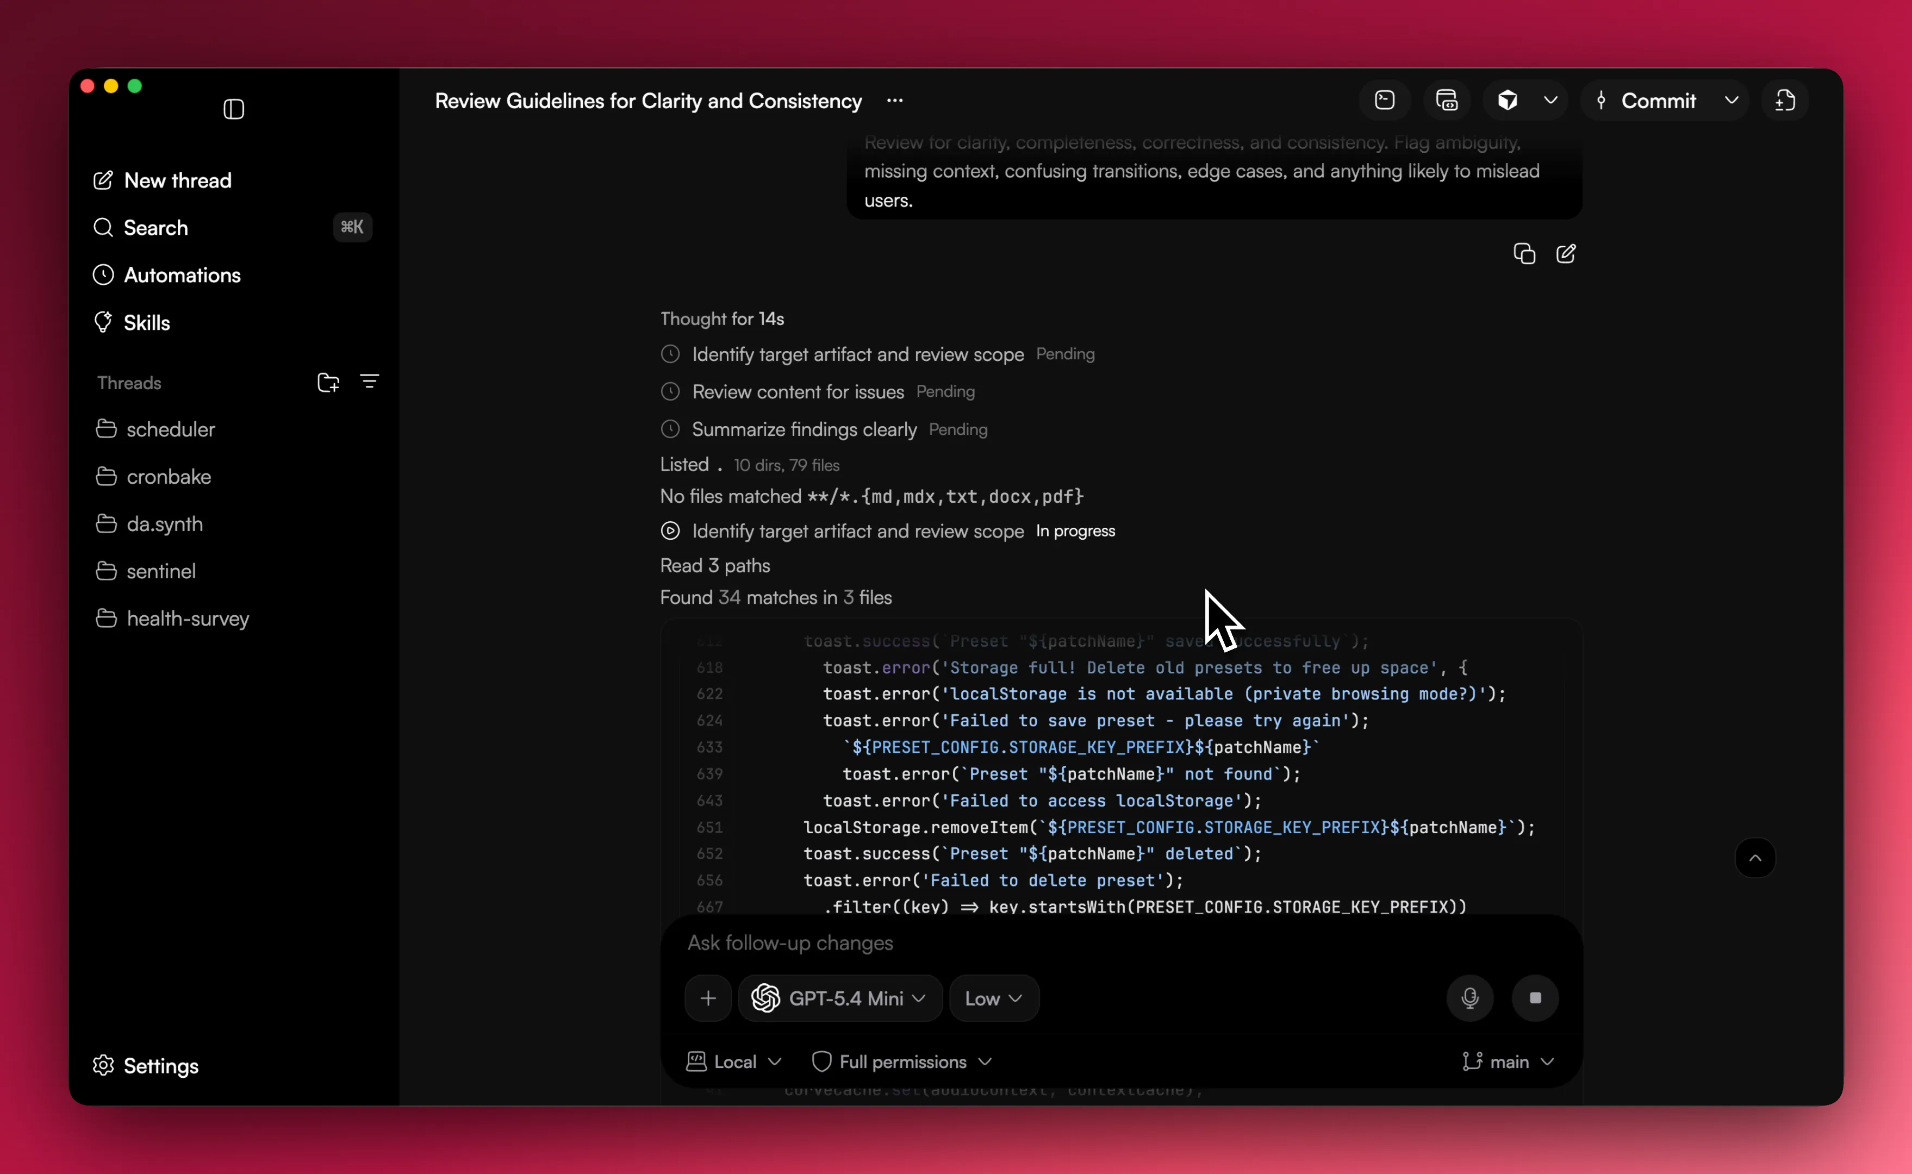
Task: Open the Skills section
Action: pos(147,322)
